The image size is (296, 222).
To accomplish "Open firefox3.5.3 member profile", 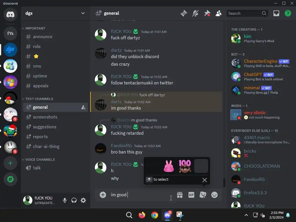I will tap(261, 193).
